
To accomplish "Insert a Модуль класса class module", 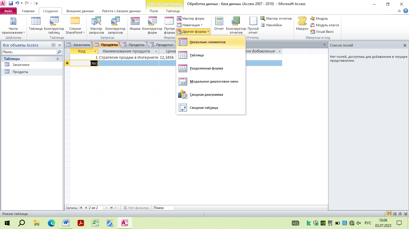I will click(x=325, y=25).
